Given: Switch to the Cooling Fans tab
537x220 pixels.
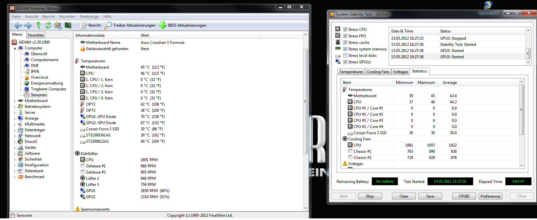Looking at the screenshot, I should coord(378,72).
